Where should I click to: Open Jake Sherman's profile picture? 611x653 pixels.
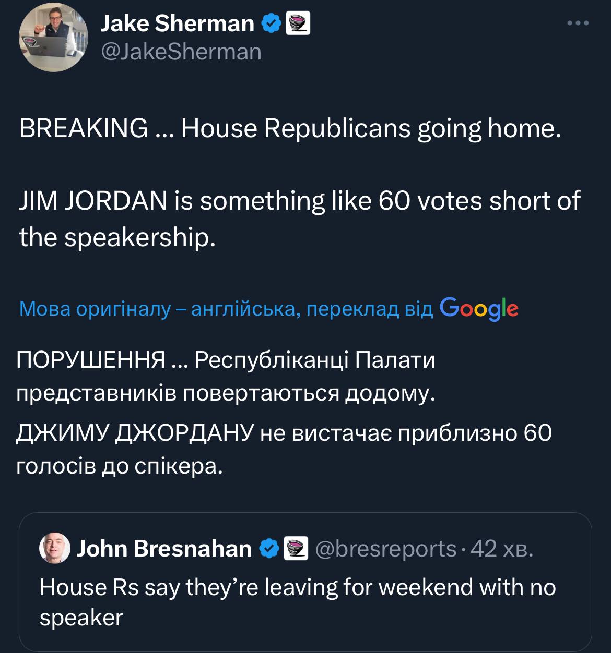pos(54,37)
